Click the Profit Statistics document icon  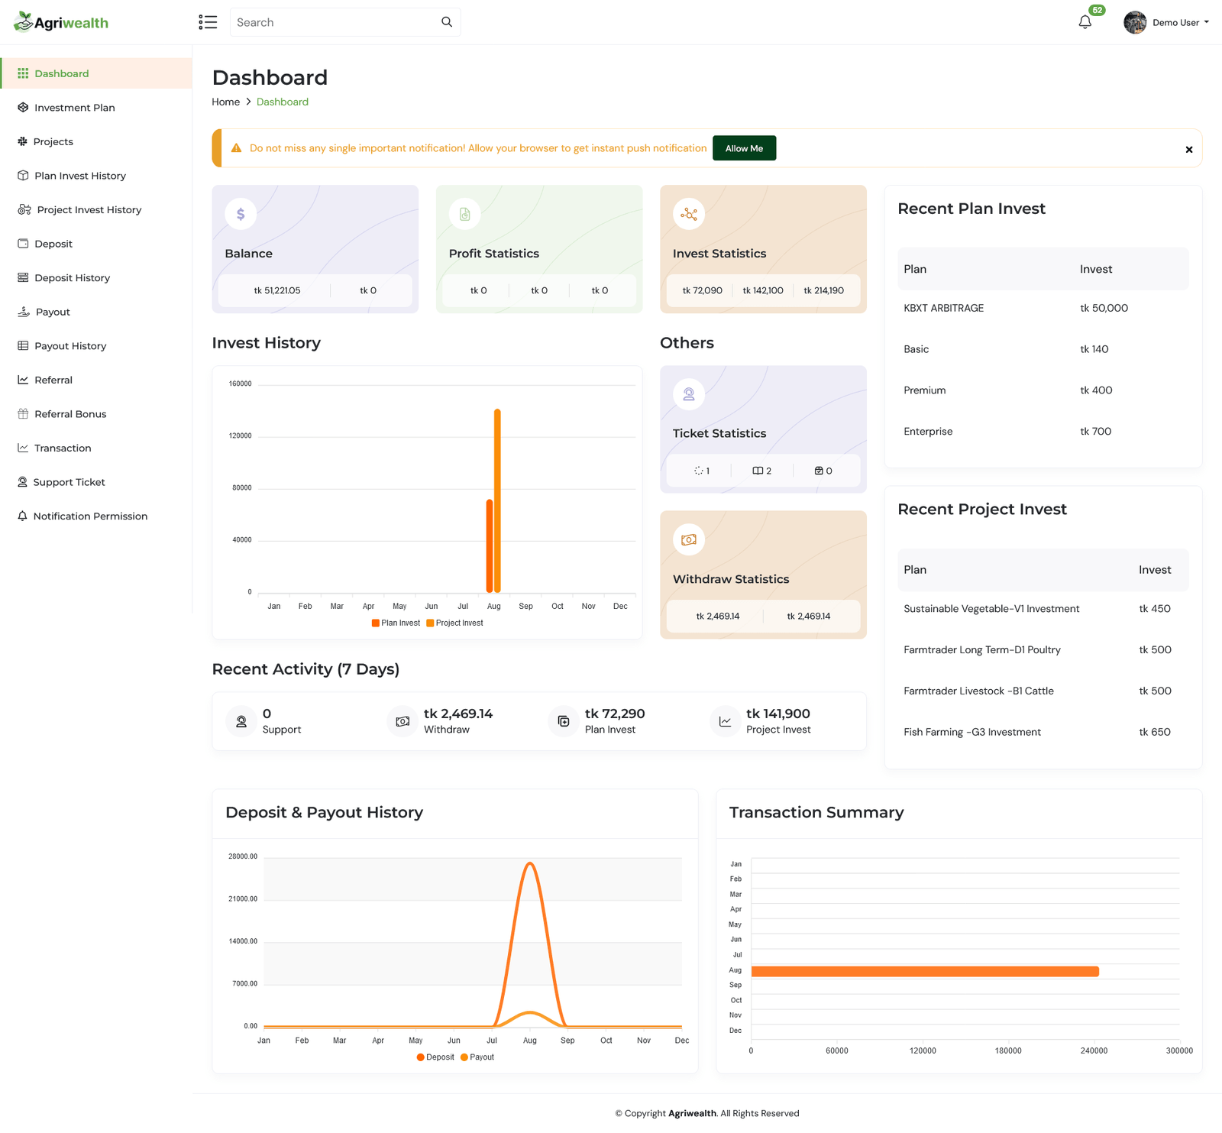464,214
